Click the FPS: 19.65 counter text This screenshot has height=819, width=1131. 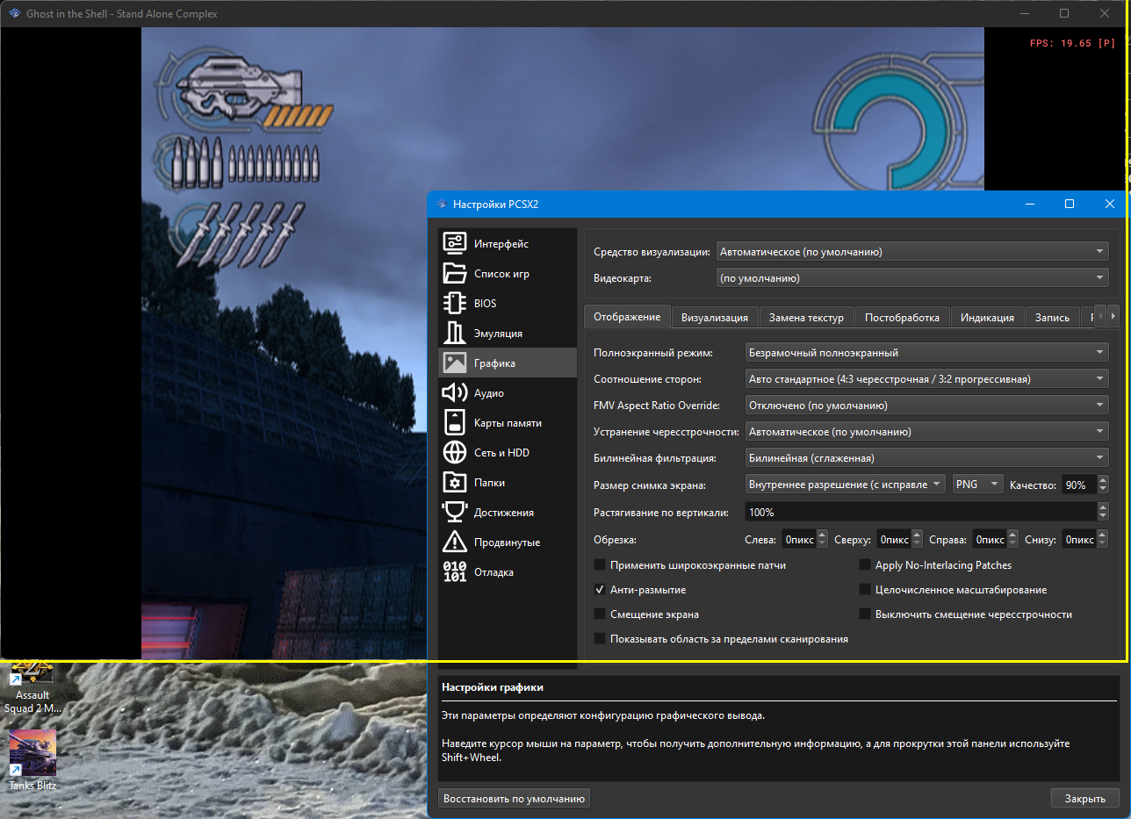1072,43
